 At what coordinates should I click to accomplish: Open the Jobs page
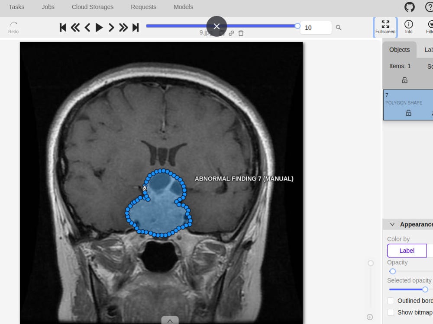coord(48,7)
